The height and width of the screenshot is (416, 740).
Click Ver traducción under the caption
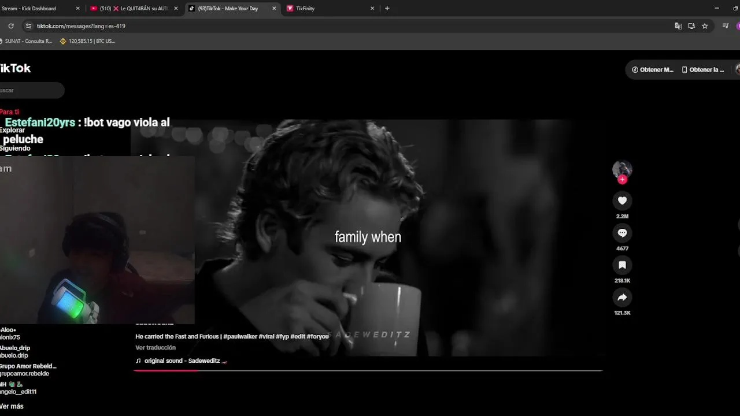pos(156,348)
